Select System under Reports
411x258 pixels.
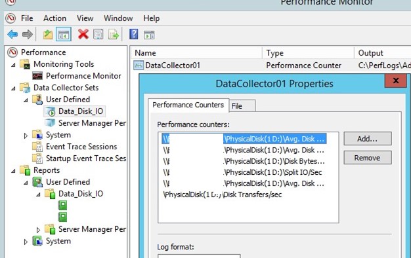[x=58, y=241]
